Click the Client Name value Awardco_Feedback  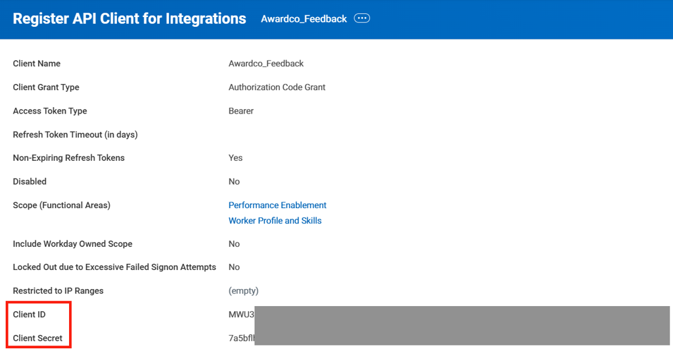266,64
